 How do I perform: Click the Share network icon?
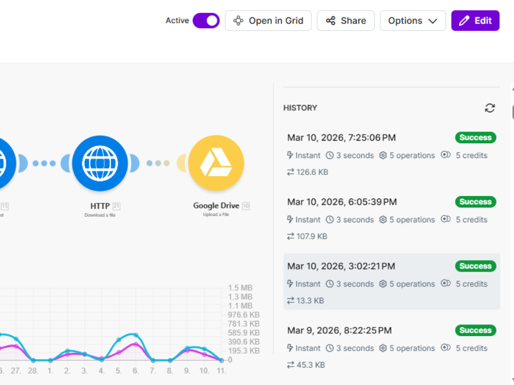coord(331,21)
